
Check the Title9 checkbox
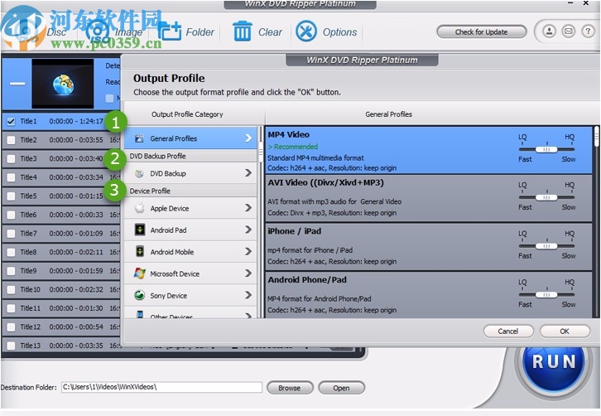pos(11,271)
